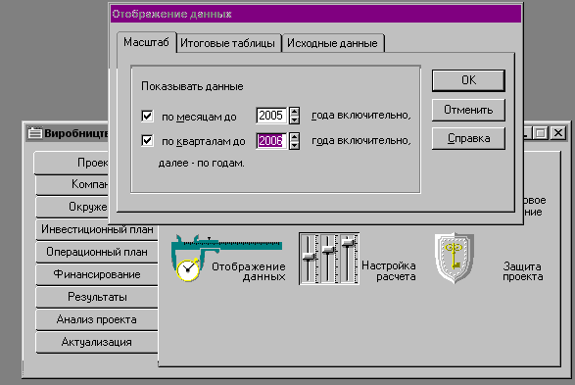The width and height of the screenshot is (575, 385).
Task: Increase the monthly year value 2005
Action: coord(294,112)
